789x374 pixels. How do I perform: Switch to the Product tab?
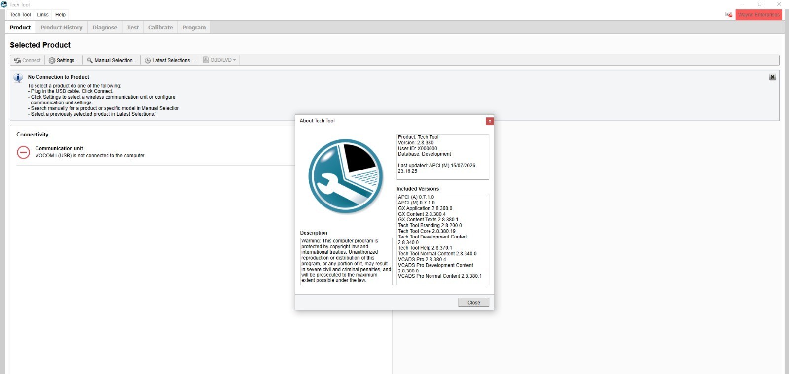(20, 27)
